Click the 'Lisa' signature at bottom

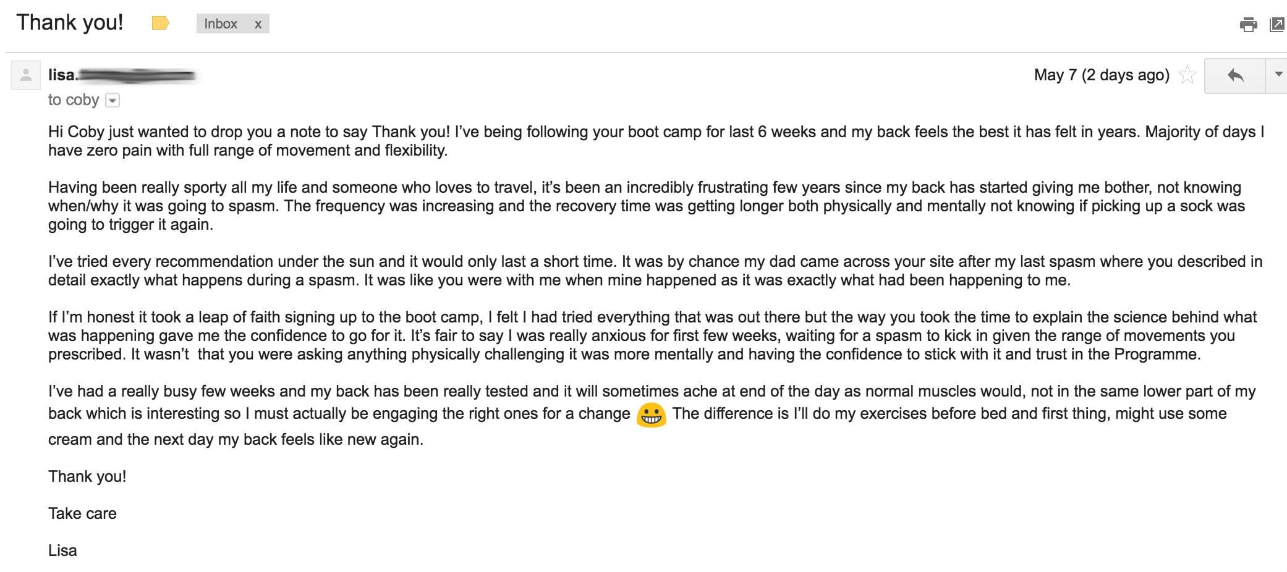pyautogui.click(x=62, y=550)
